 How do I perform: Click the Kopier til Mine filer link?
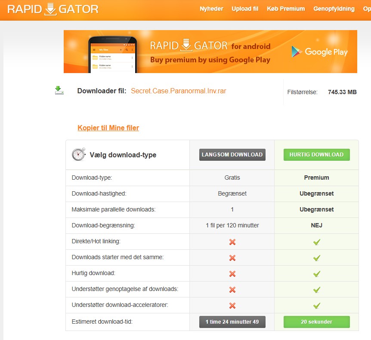click(x=108, y=128)
